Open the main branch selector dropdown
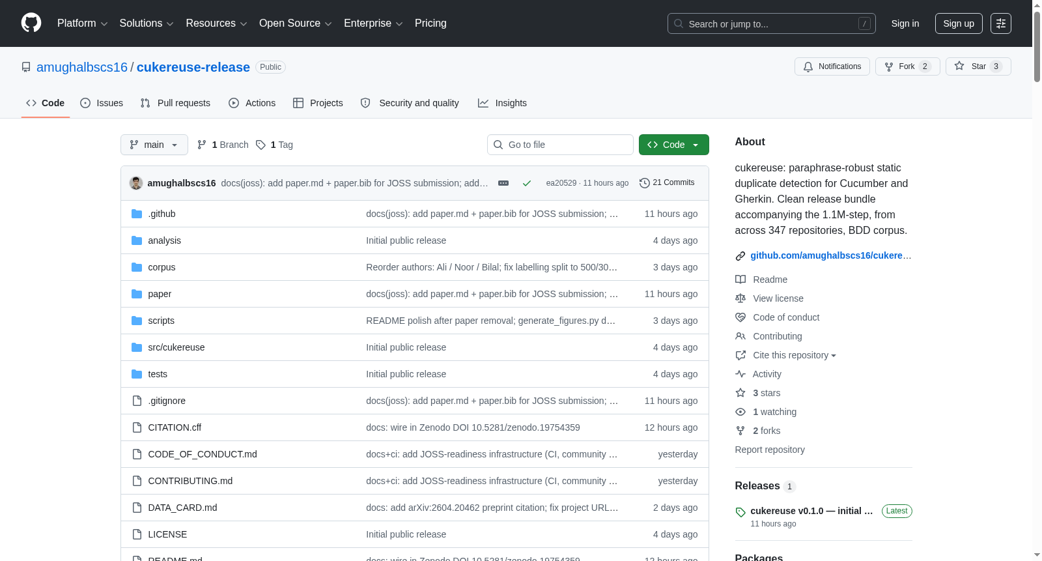Image resolution: width=1042 pixels, height=561 pixels. click(154, 145)
